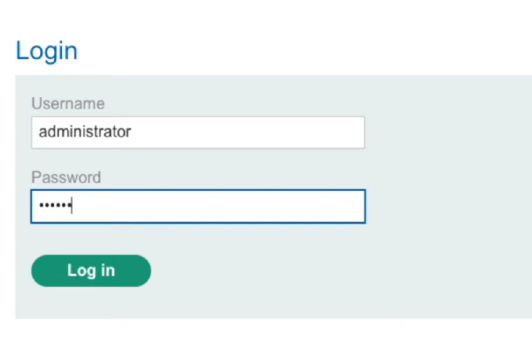Click blank space inside Password box
This screenshot has height=352, width=532.
click(236, 206)
